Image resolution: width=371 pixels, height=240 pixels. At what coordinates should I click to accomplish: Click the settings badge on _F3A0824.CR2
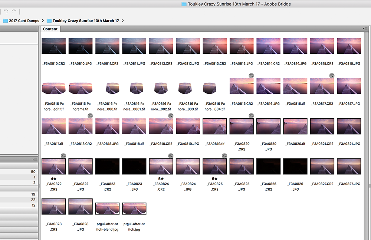(x=171, y=156)
